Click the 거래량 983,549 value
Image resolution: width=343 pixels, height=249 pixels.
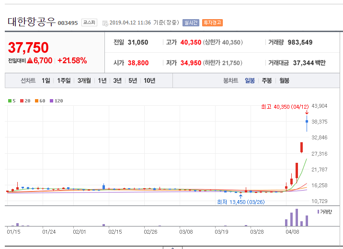300,42
